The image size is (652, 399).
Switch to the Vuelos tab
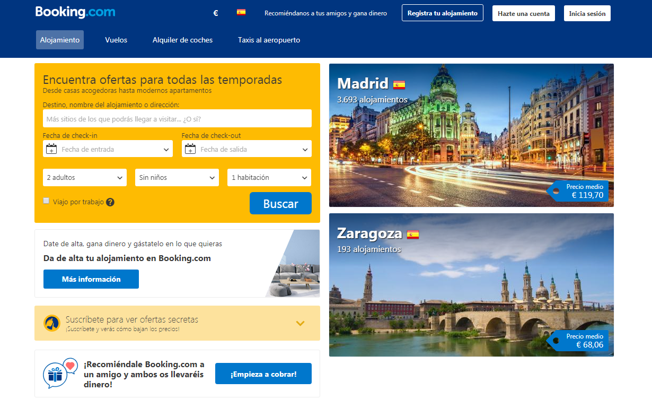tap(116, 40)
